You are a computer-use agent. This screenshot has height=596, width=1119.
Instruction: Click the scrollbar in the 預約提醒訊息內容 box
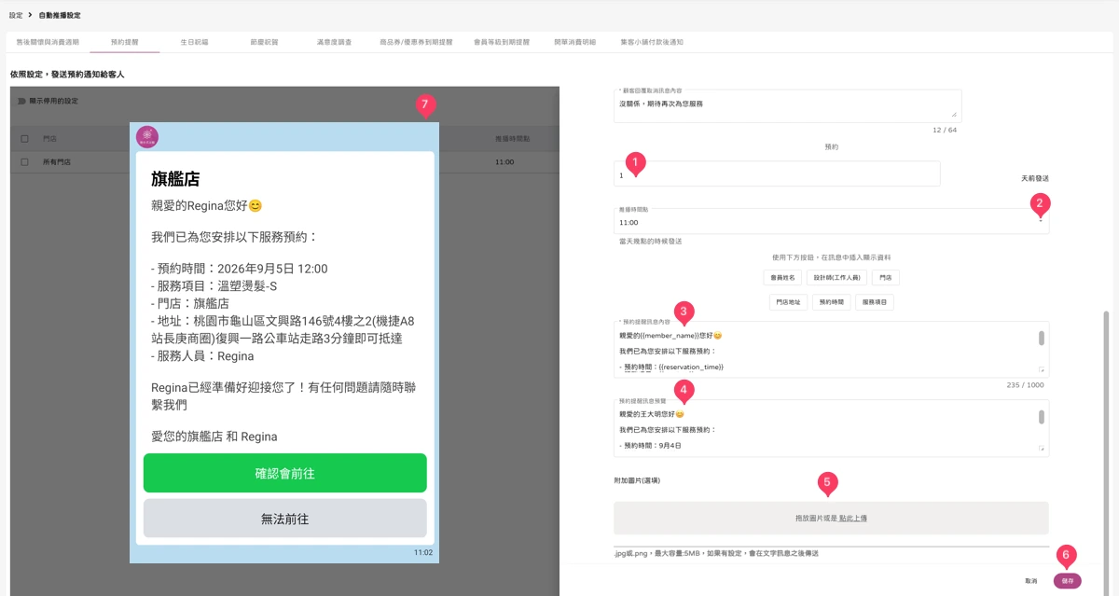point(1042,339)
